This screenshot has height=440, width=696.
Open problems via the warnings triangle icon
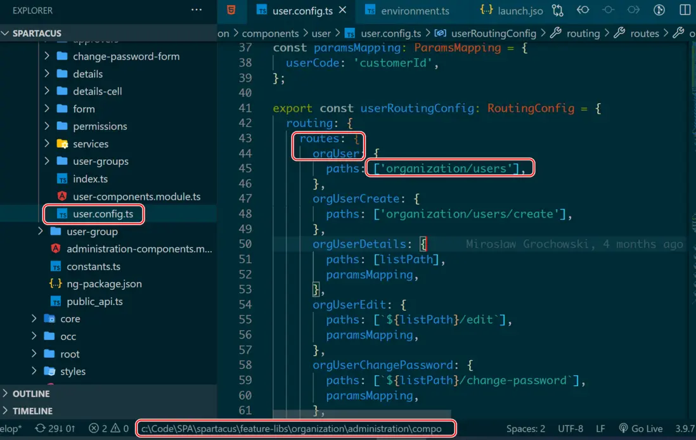[115, 429]
